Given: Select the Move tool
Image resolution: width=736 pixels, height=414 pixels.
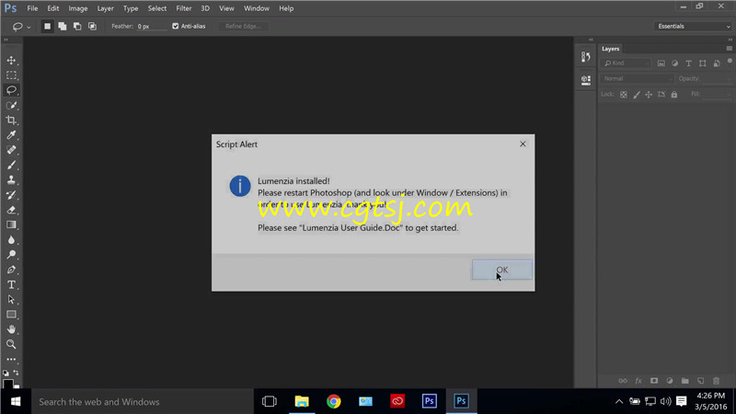Looking at the screenshot, I should [11, 61].
